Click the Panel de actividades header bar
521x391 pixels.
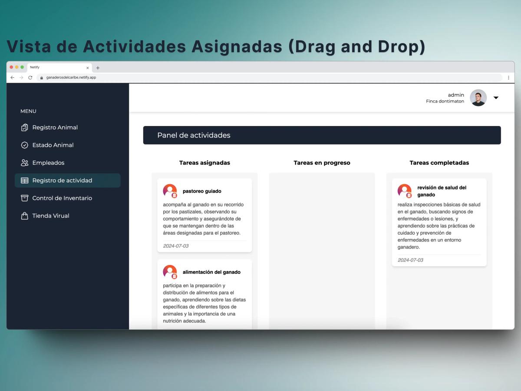322,135
